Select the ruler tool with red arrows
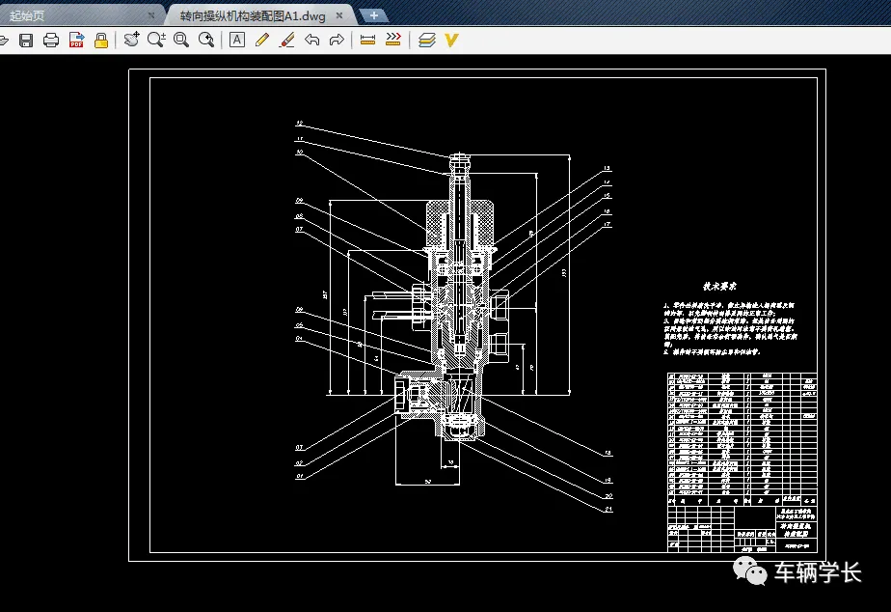The width and height of the screenshot is (891, 612). click(393, 40)
